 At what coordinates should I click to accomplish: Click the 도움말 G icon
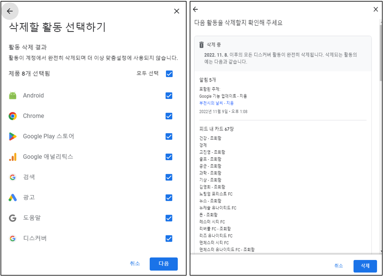coord(13,218)
